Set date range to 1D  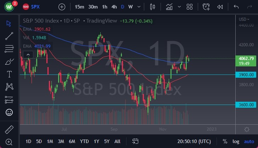28,141
